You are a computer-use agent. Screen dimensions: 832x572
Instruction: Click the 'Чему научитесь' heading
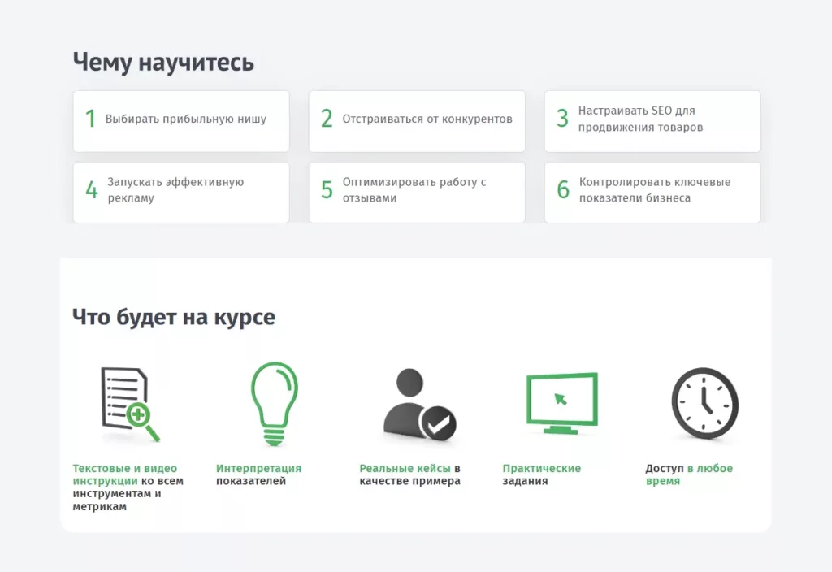pyautogui.click(x=163, y=61)
